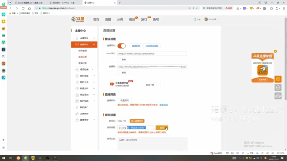
Task: Open 直播记录 in the sidebar
Action: tap(83, 63)
